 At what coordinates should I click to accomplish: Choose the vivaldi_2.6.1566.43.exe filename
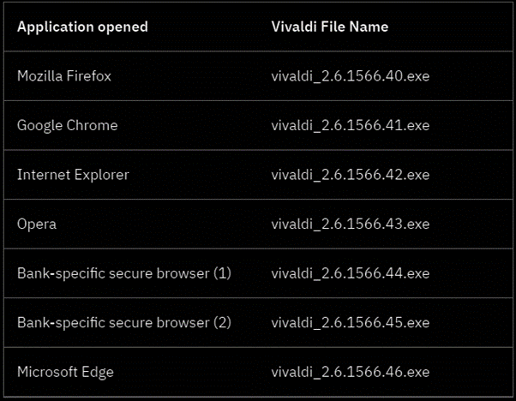350,224
